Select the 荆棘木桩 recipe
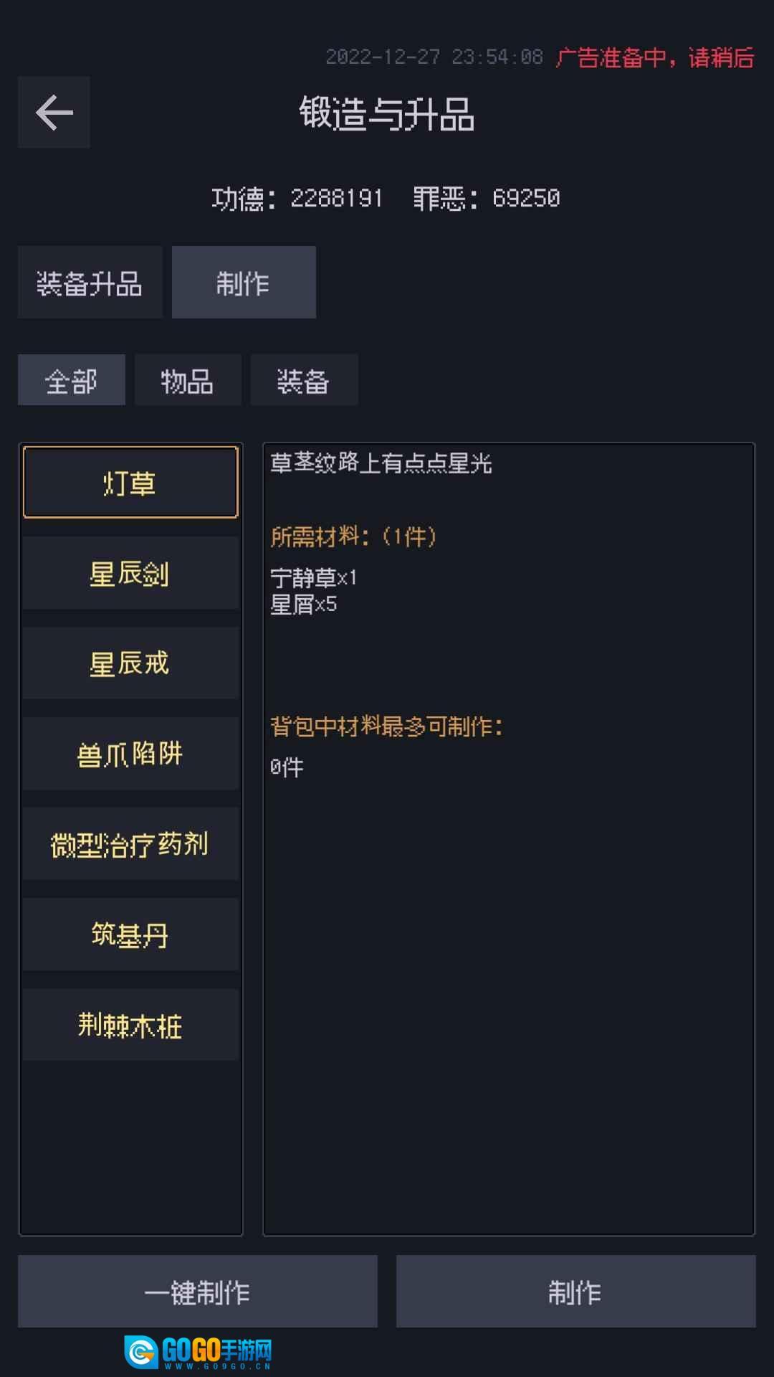 click(130, 1025)
